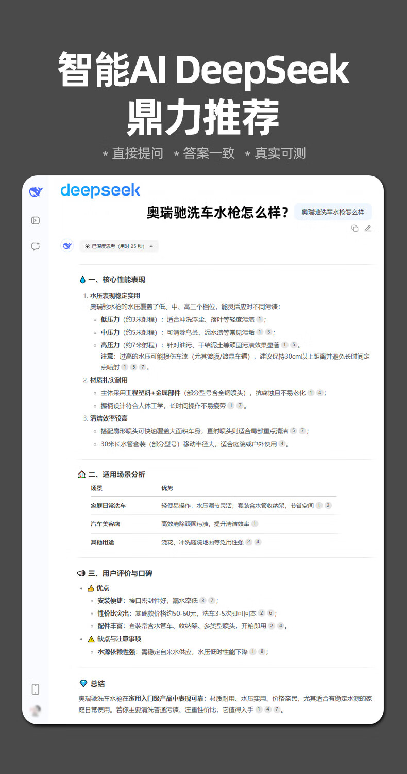Screen dimensions: 407x774
Task: Open citation 8 on 水源依赖性强 line
Action: [x=262, y=652]
